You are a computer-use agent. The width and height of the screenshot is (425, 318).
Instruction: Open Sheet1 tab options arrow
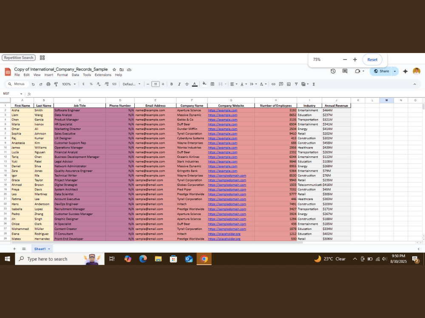point(49,249)
